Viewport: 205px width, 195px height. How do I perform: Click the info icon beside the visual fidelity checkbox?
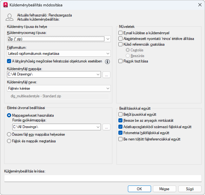(107, 62)
